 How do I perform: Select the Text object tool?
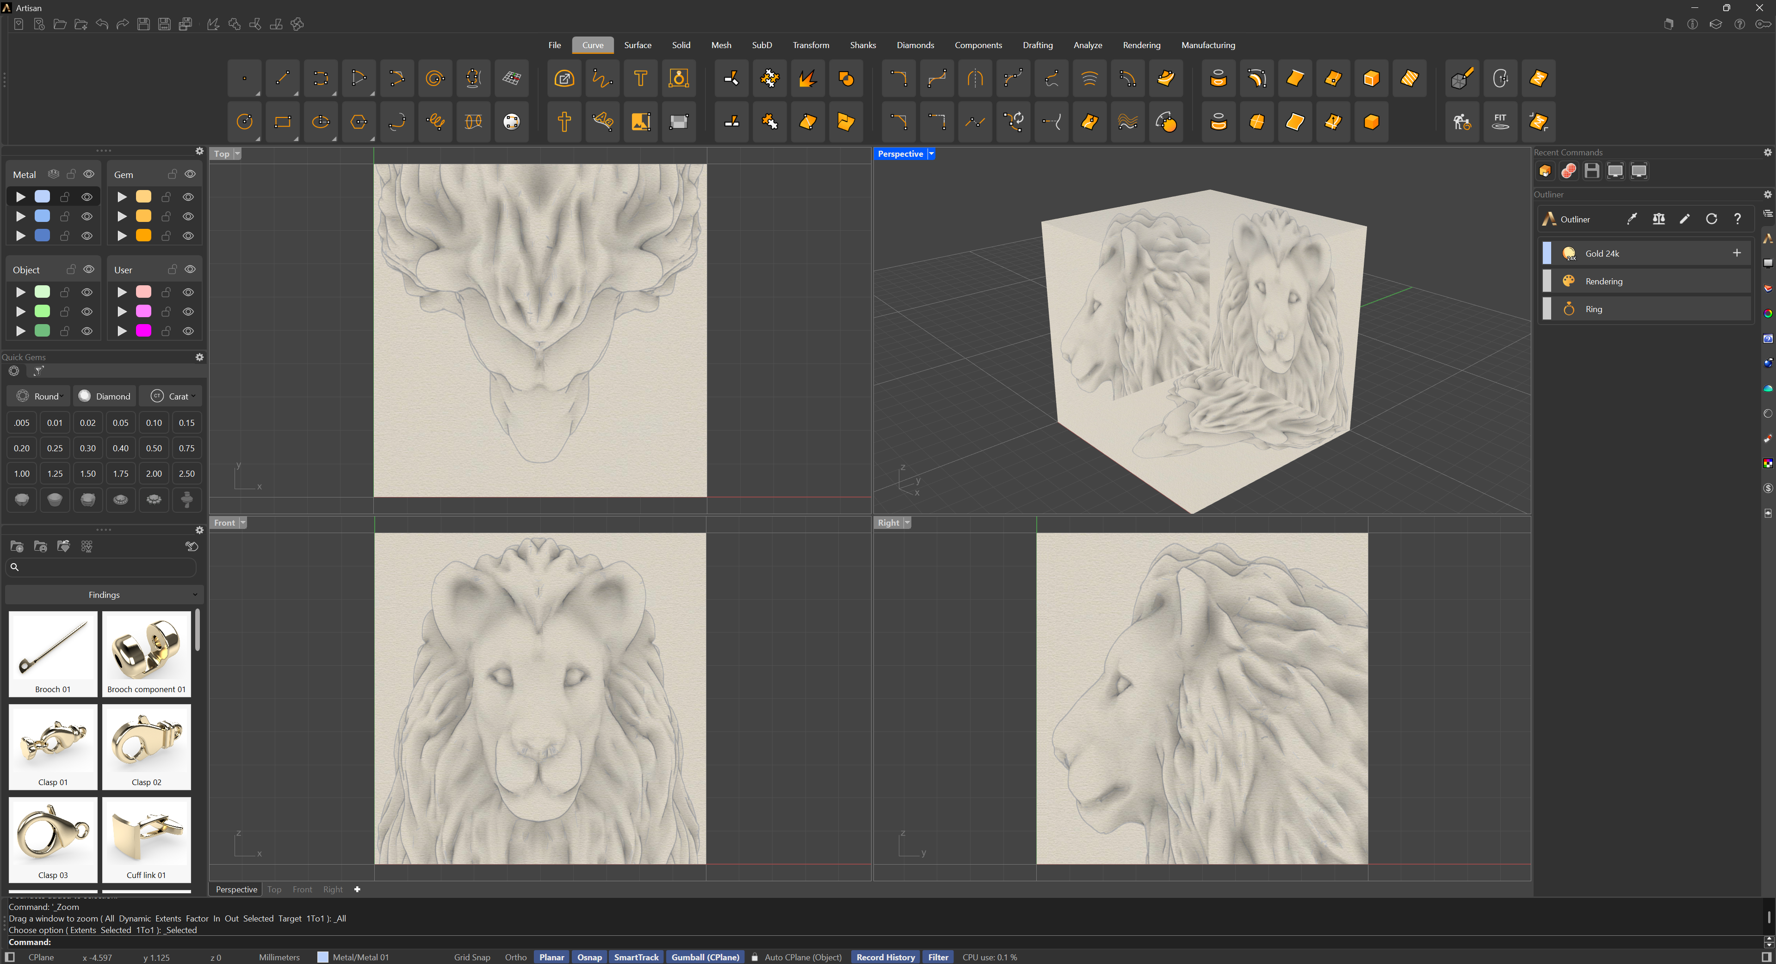(x=640, y=79)
